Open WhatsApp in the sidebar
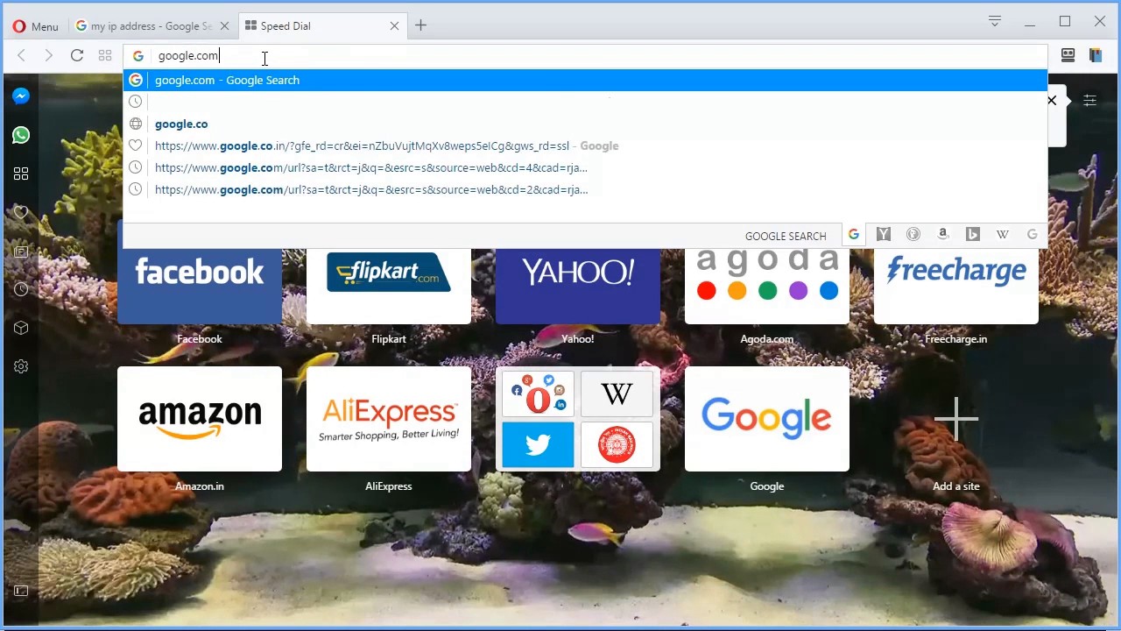The width and height of the screenshot is (1121, 631). point(21,135)
